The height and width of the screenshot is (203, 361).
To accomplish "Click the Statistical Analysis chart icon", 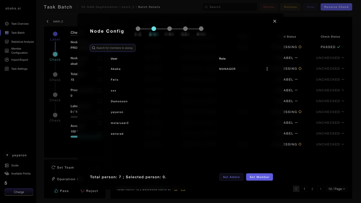I will [x=7, y=42].
